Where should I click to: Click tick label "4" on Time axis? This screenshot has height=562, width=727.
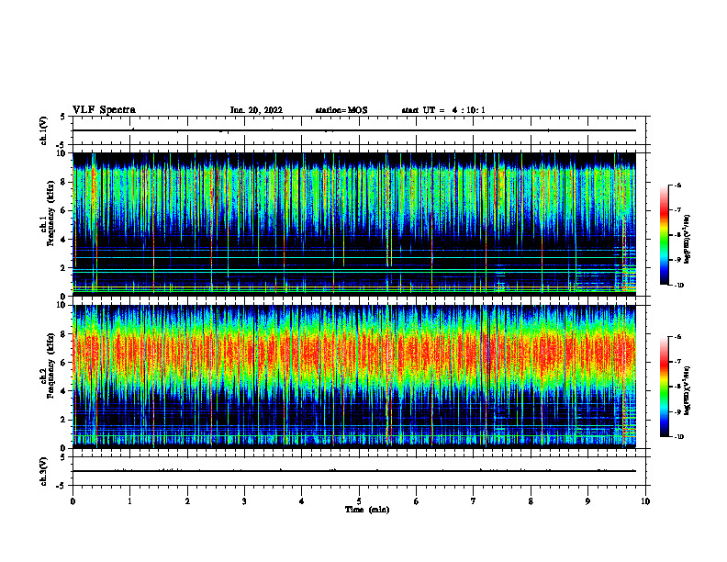coord(302,501)
